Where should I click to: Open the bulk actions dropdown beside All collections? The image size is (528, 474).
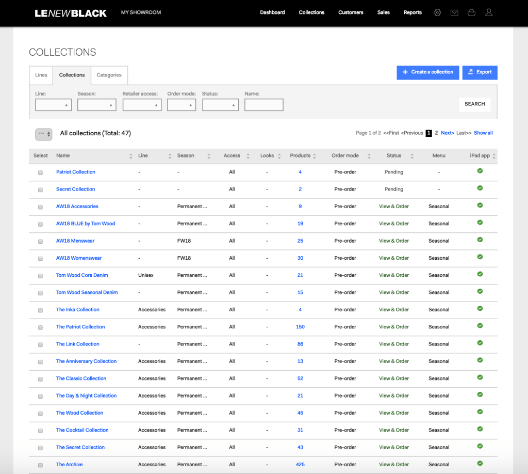tap(44, 134)
